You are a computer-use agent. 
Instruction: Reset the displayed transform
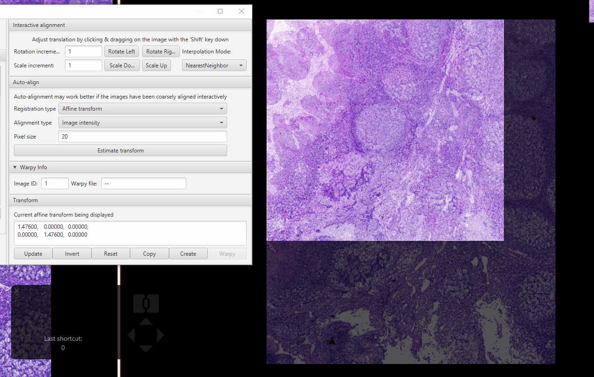coord(111,253)
